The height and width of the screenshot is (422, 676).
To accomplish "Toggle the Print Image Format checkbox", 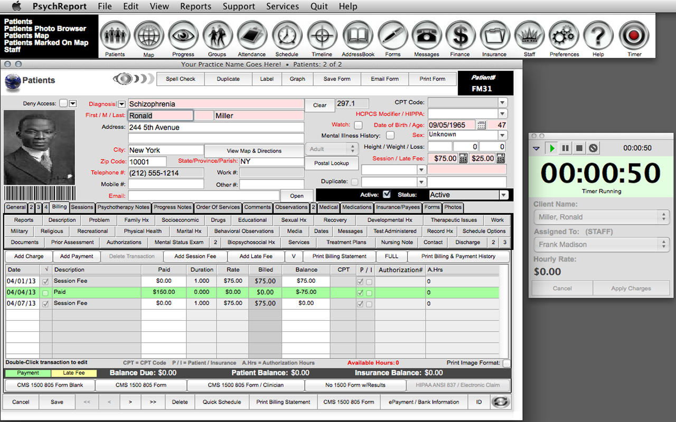I will [x=506, y=363].
